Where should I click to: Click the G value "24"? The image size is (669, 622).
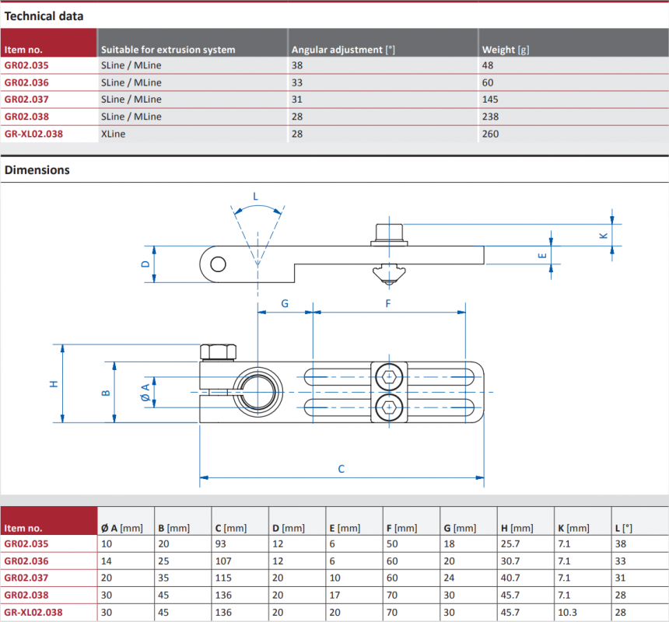coord(450,578)
